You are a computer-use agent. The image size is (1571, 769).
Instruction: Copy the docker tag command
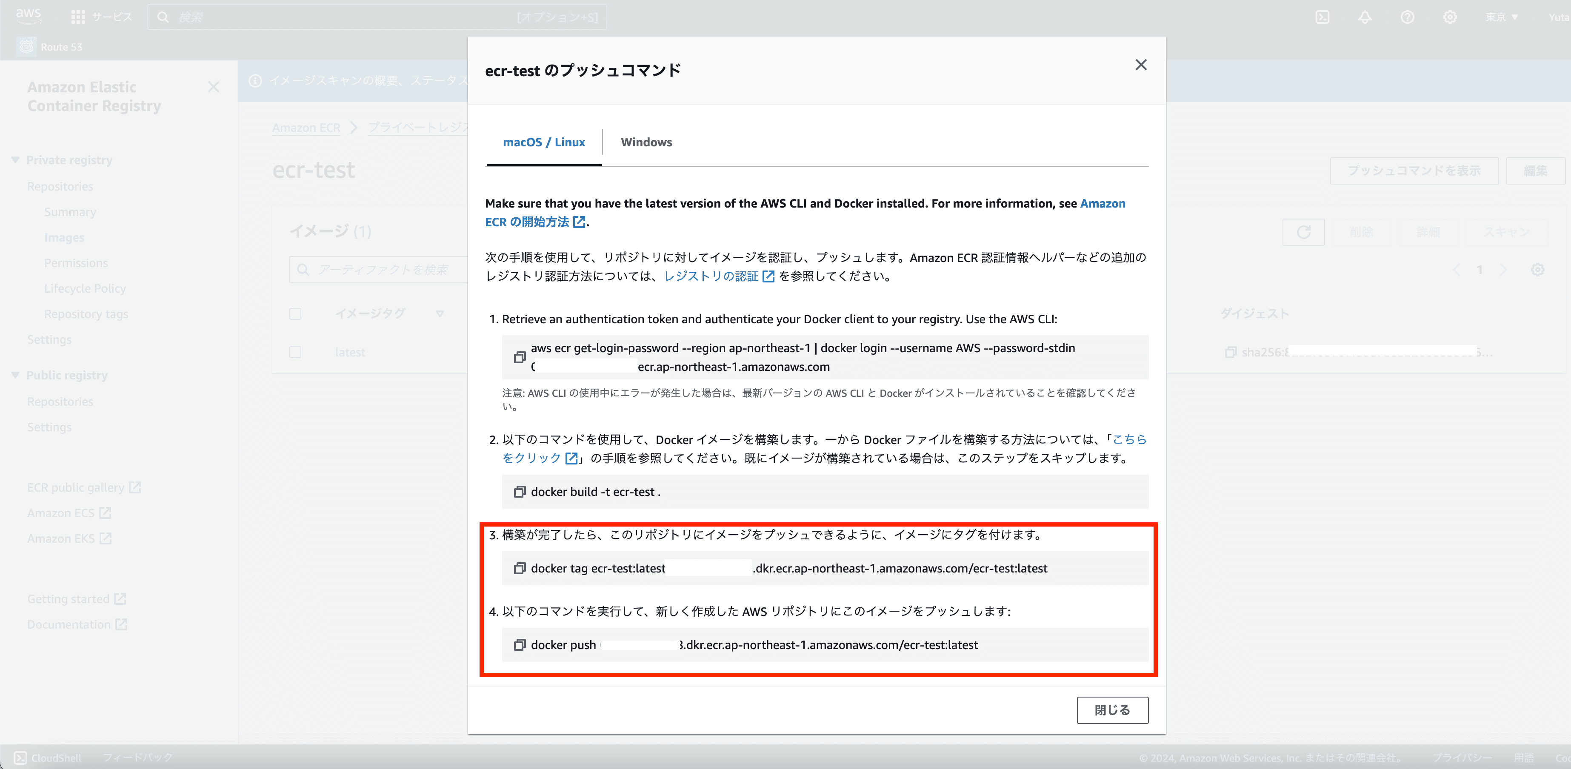pyautogui.click(x=520, y=568)
